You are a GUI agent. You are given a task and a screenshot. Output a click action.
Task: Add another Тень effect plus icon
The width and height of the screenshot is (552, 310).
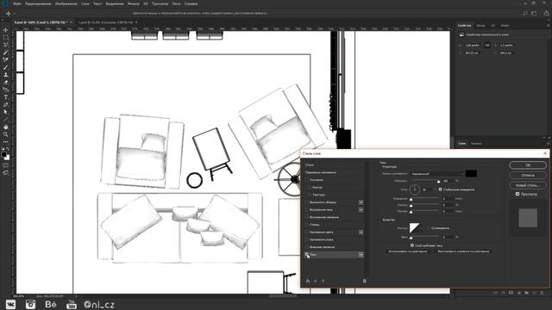361,255
